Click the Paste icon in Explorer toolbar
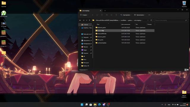190x107 pixels. click(x=102, y=15)
